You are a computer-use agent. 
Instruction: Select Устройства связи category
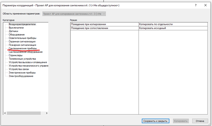(x=19, y=69)
